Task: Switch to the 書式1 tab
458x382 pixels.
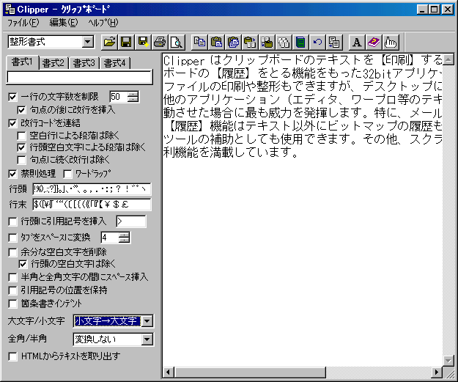Action: point(22,62)
